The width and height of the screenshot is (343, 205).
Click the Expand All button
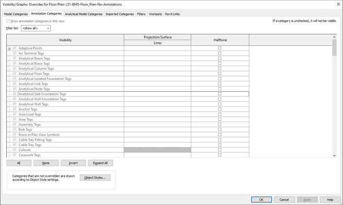pos(100,163)
